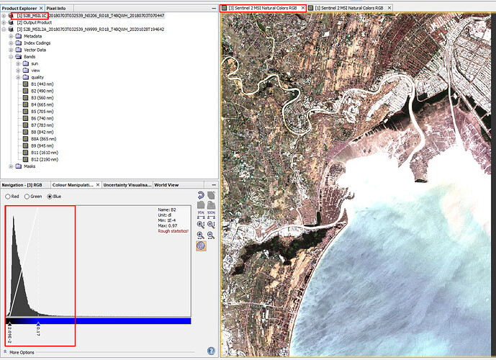This screenshot has width=496, height=360.
Task: Expand the view folder
Action: [x=18, y=71]
